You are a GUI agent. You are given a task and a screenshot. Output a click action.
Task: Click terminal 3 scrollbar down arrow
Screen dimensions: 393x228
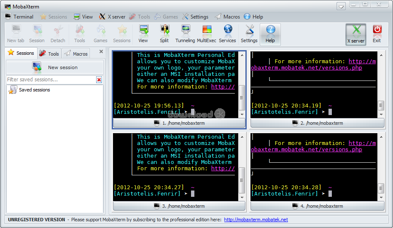[242, 197]
